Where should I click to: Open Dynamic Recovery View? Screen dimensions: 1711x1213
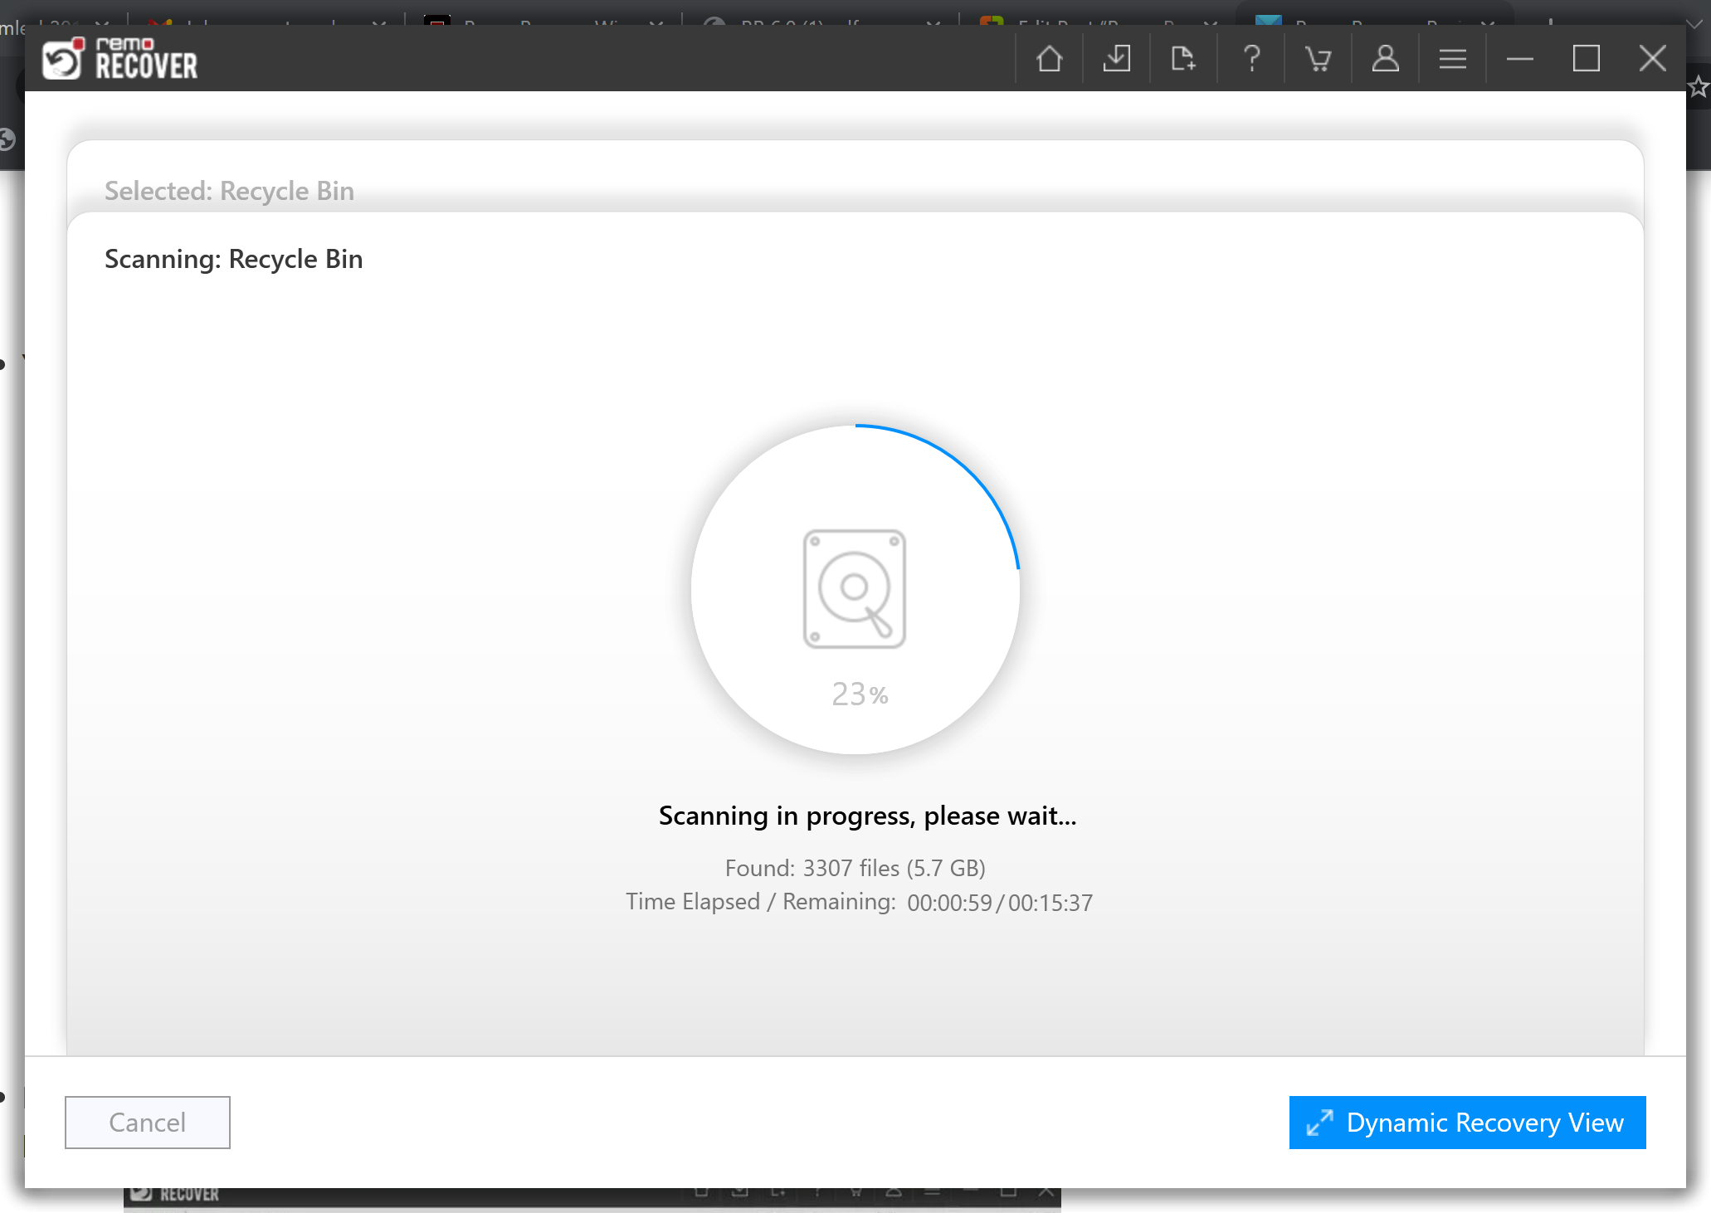click(x=1467, y=1123)
